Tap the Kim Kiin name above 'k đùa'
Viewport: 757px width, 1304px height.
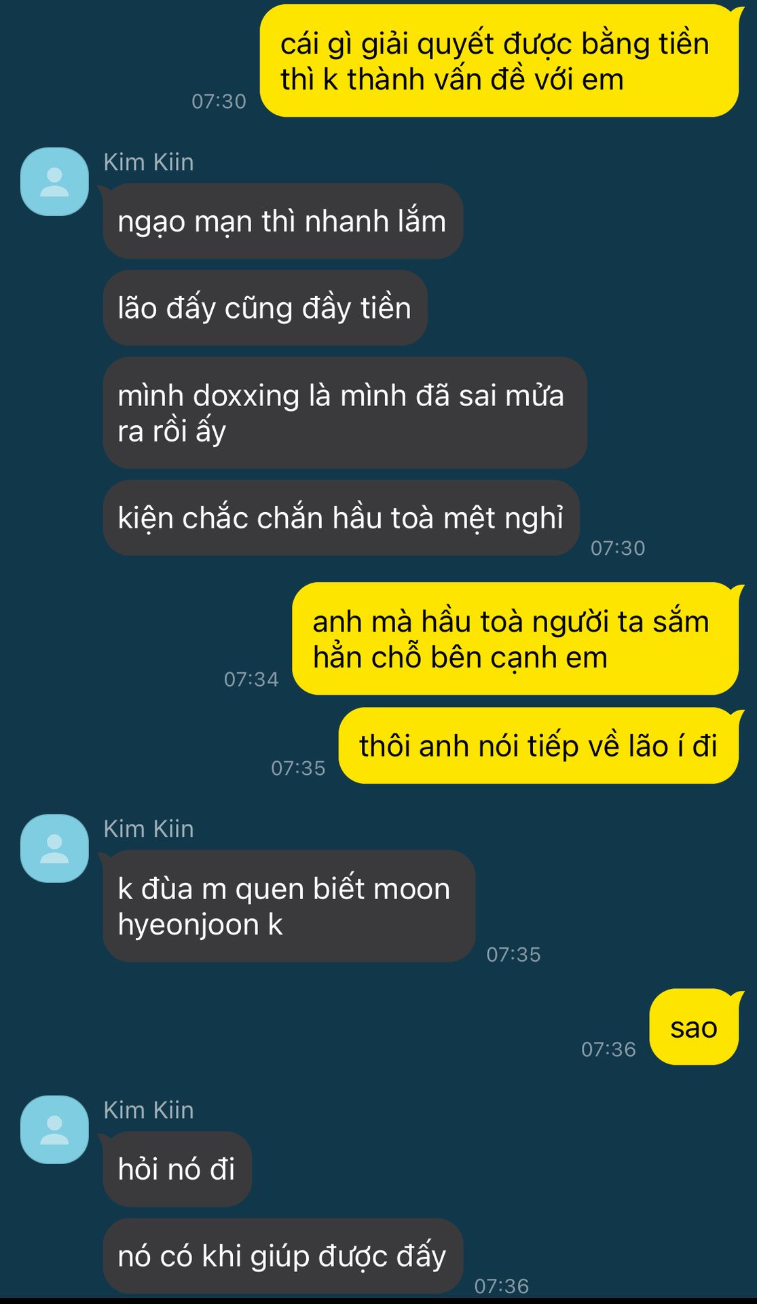pyautogui.click(x=149, y=829)
